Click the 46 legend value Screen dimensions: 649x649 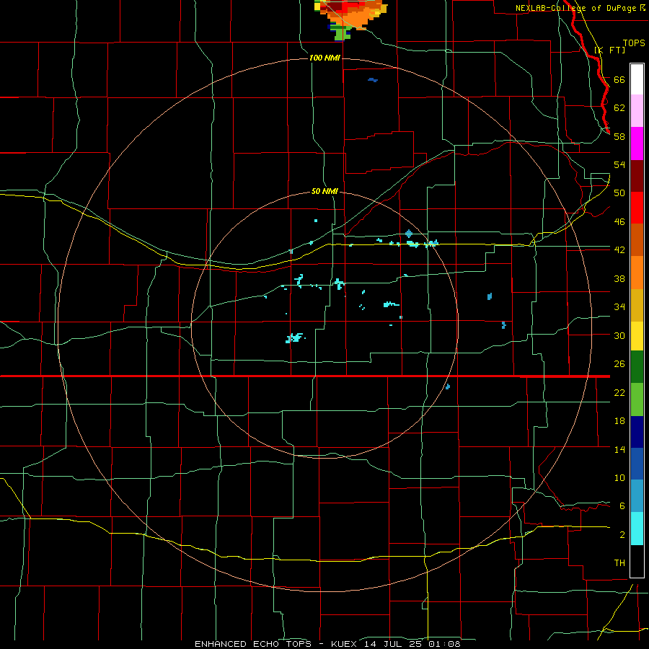pos(619,222)
